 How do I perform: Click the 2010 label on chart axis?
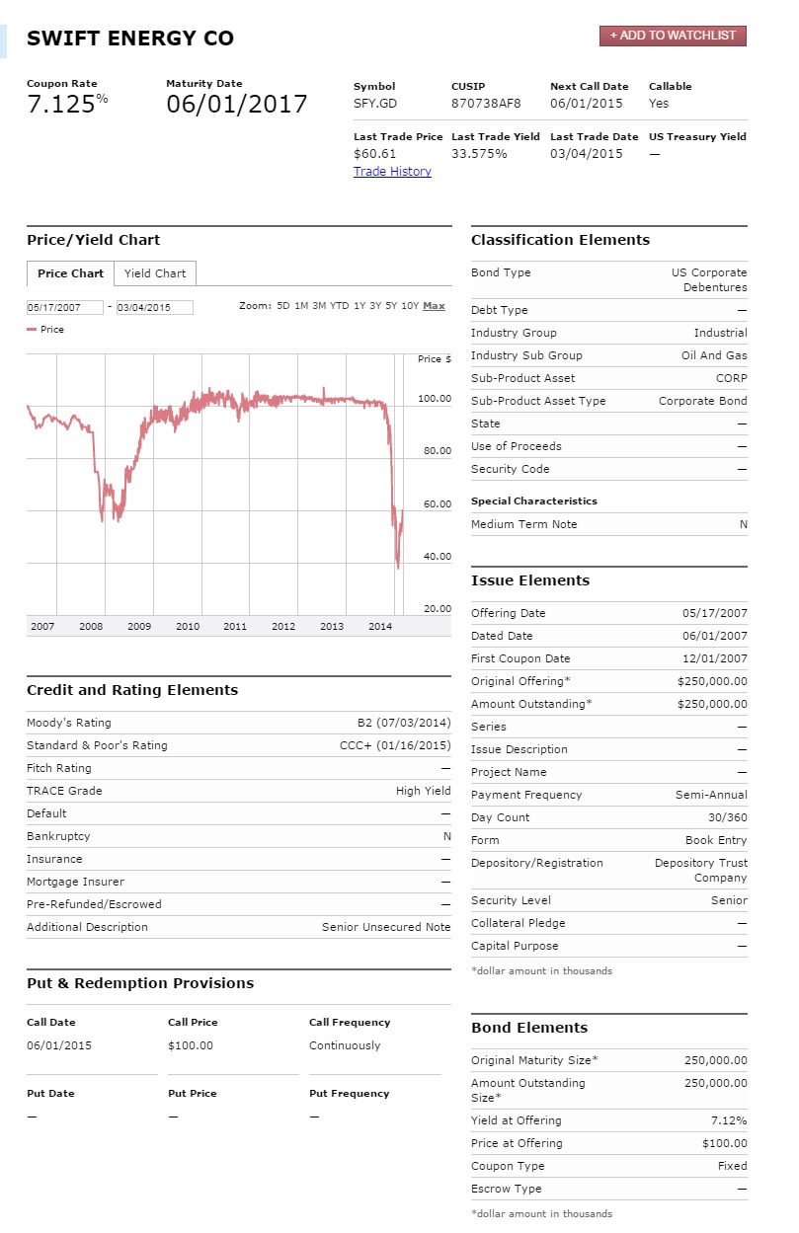click(188, 627)
